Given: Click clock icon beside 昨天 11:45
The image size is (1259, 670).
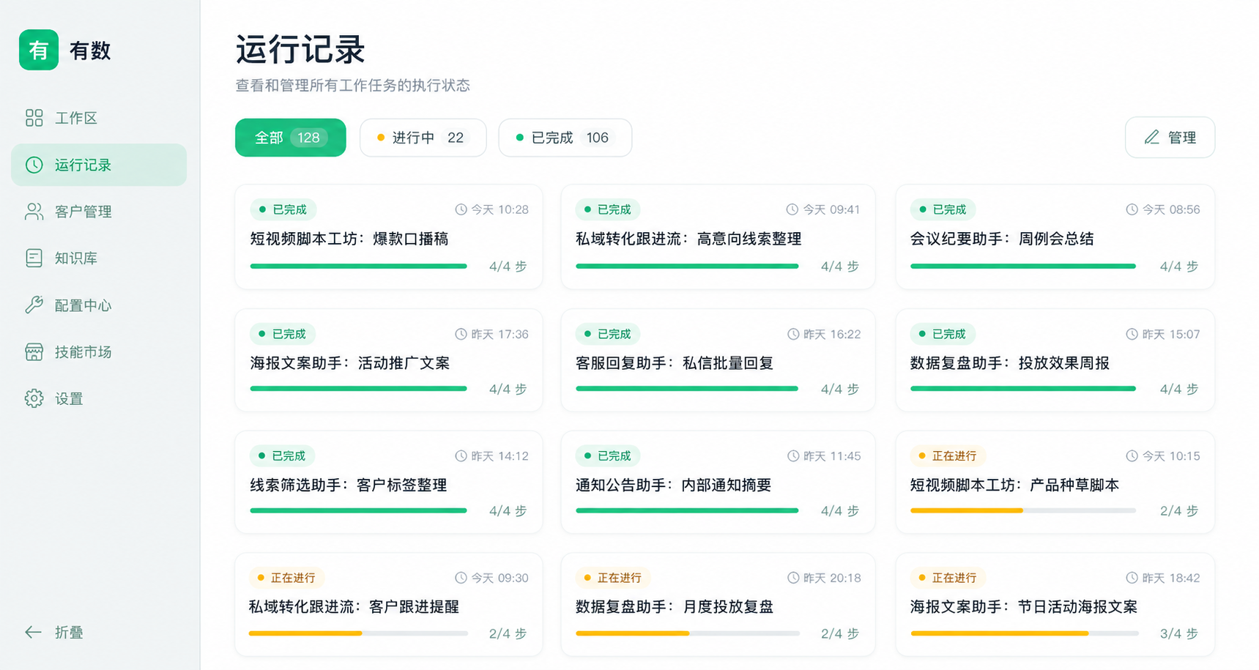Looking at the screenshot, I should pyautogui.click(x=793, y=455).
